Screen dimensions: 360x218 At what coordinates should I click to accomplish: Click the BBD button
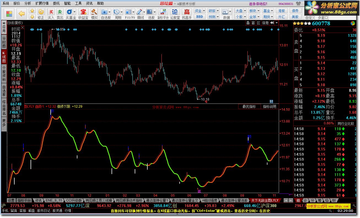click(200, 17)
